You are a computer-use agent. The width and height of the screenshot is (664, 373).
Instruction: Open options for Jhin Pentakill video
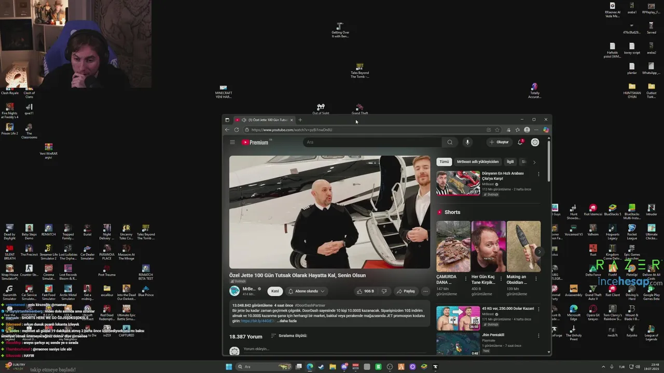pos(538,336)
